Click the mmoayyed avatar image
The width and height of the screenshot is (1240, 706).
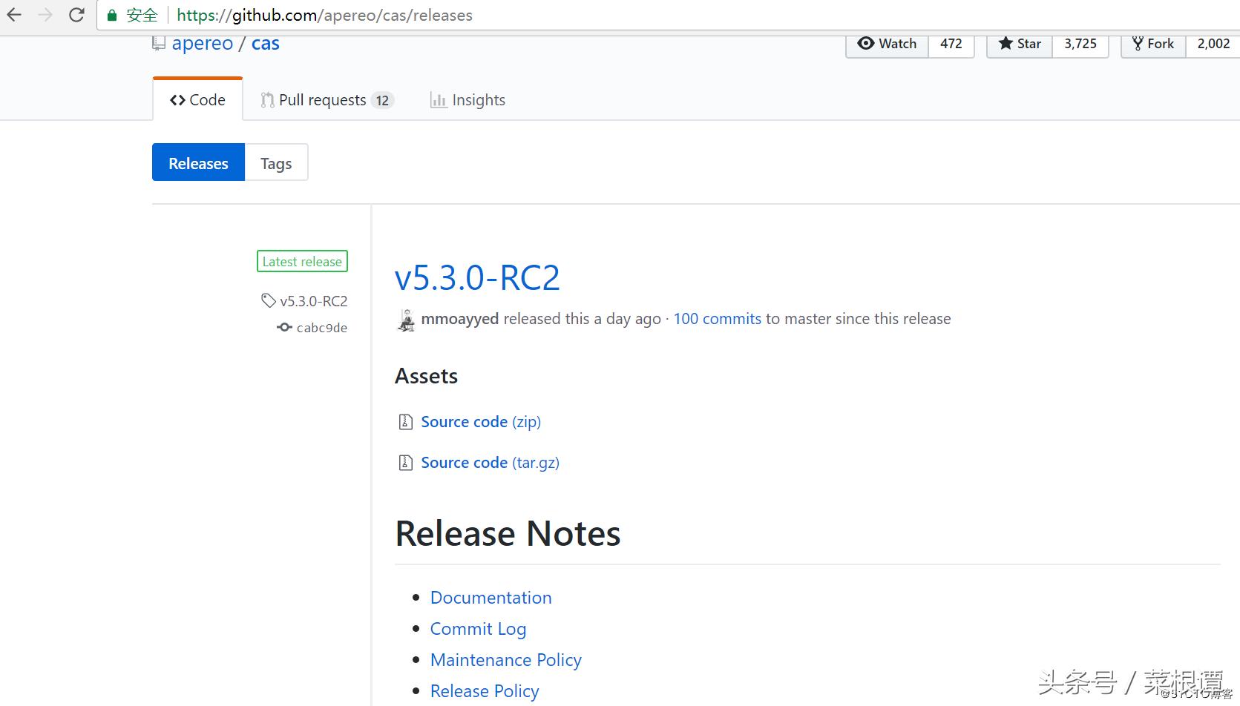[406, 320]
